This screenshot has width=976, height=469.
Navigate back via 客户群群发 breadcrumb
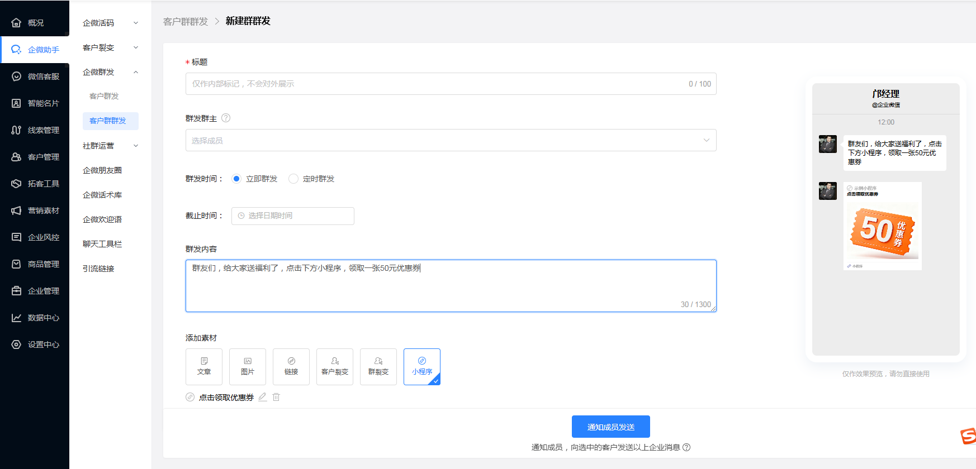(x=186, y=21)
